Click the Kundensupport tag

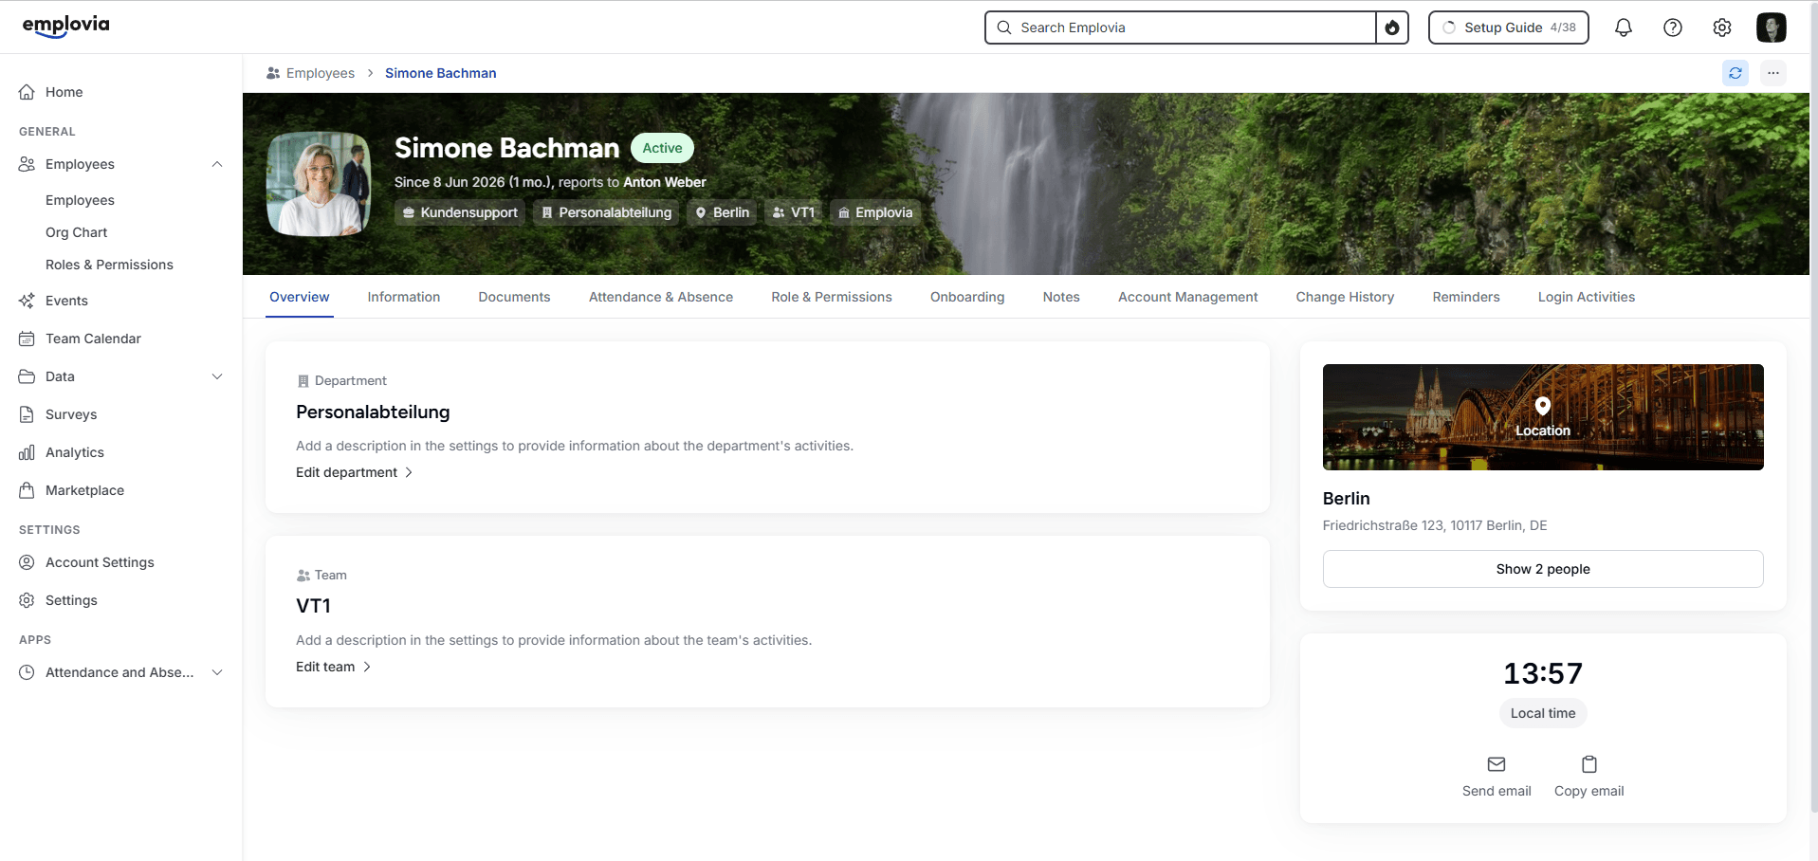coord(460,212)
